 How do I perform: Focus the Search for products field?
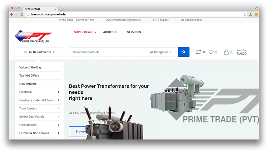tap(108, 52)
